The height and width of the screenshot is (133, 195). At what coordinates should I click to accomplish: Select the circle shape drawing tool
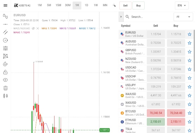(x=5, y=40)
